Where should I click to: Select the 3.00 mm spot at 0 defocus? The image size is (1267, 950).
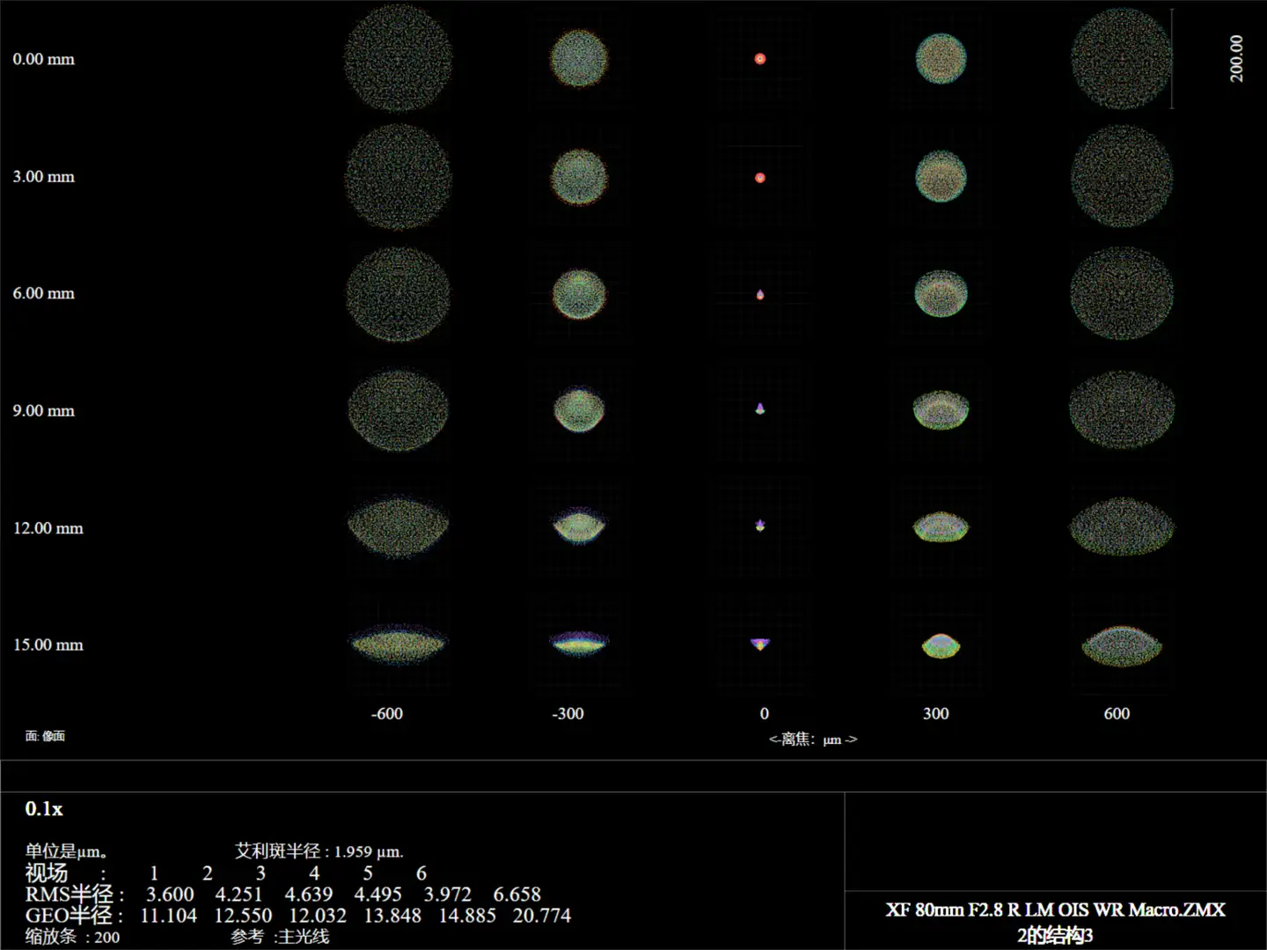click(x=760, y=178)
